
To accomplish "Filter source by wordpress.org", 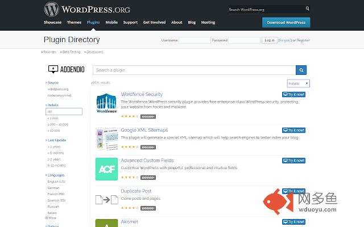I will tap(58, 89).
